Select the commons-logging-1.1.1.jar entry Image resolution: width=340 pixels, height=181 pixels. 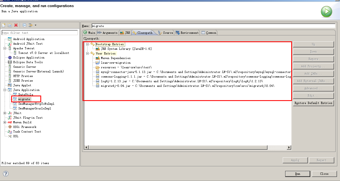coord(196,77)
